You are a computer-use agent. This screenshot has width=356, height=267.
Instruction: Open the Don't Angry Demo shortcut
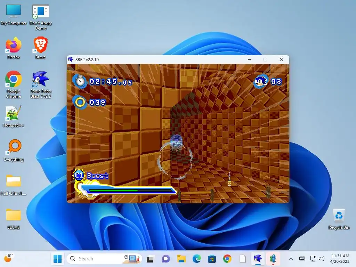click(40, 17)
